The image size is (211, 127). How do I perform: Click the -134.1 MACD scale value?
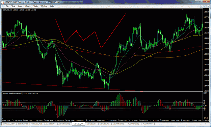pos(206,118)
